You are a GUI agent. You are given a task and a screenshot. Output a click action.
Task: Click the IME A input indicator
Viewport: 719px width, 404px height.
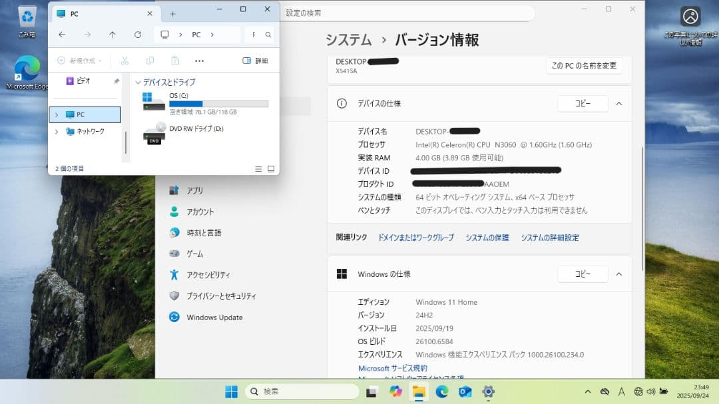tap(621, 391)
